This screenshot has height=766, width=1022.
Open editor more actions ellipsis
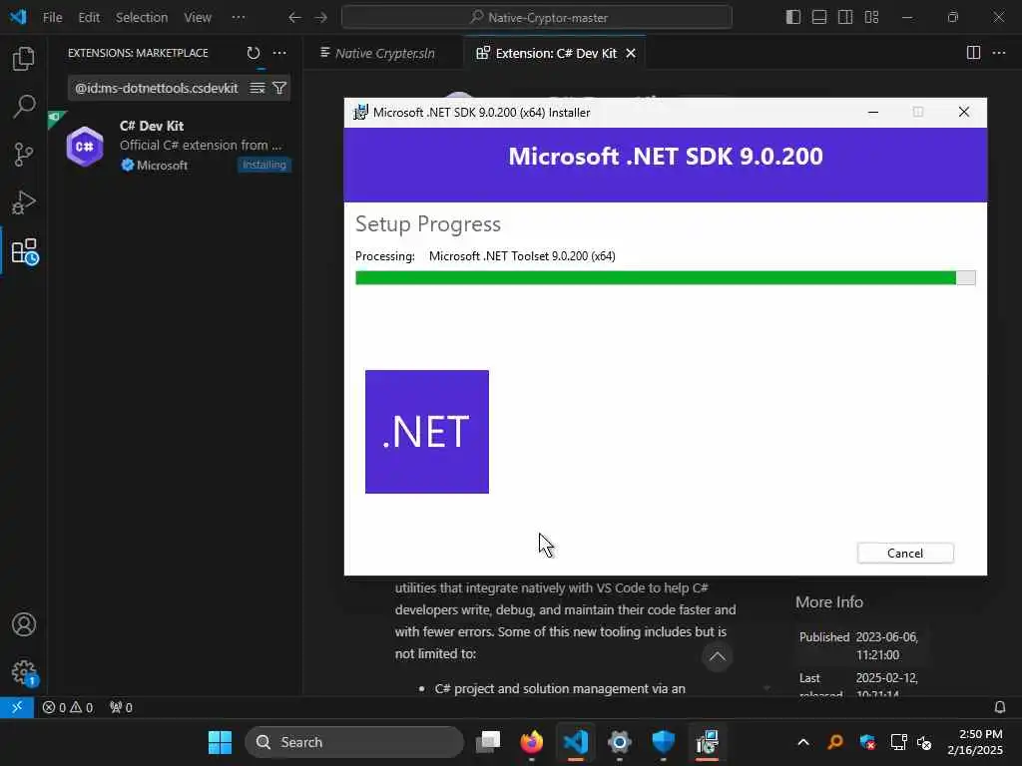tap(998, 53)
